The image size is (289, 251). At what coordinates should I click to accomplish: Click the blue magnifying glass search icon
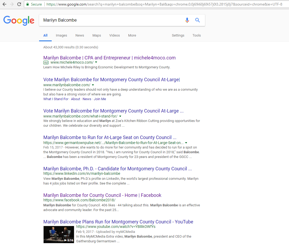click(197, 20)
